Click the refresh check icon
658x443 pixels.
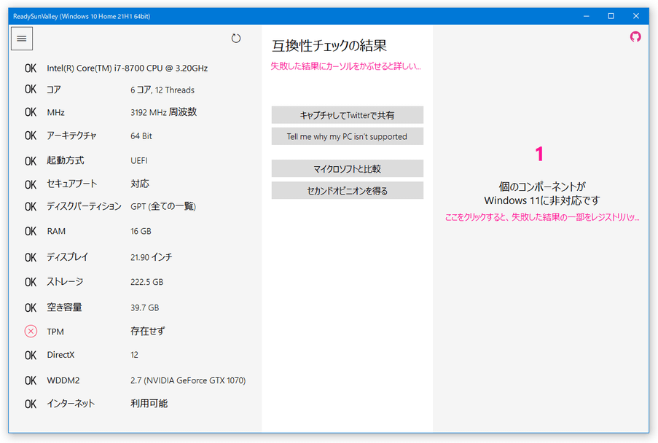click(x=236, y=39)
